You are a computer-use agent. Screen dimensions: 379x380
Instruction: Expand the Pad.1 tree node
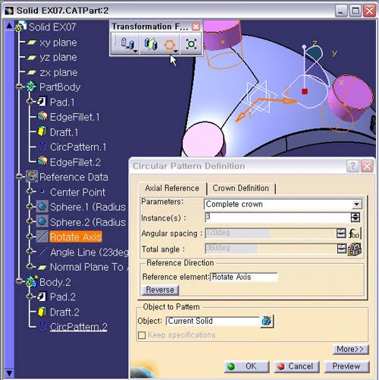click(x=30, y=102)
